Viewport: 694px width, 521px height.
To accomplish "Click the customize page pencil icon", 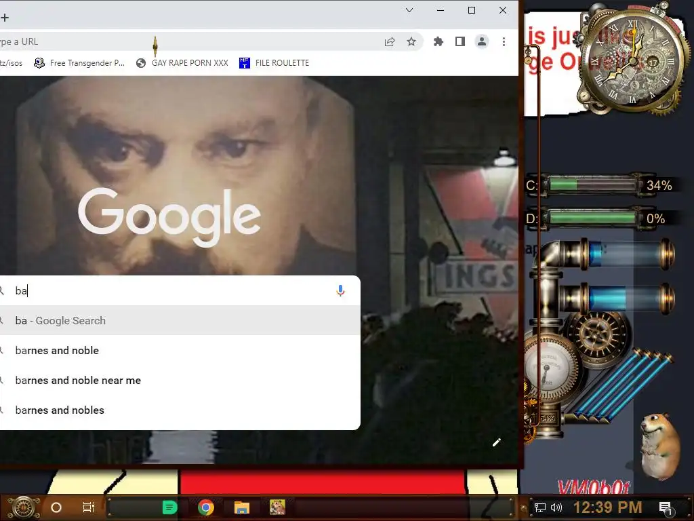I will point(497,442).
